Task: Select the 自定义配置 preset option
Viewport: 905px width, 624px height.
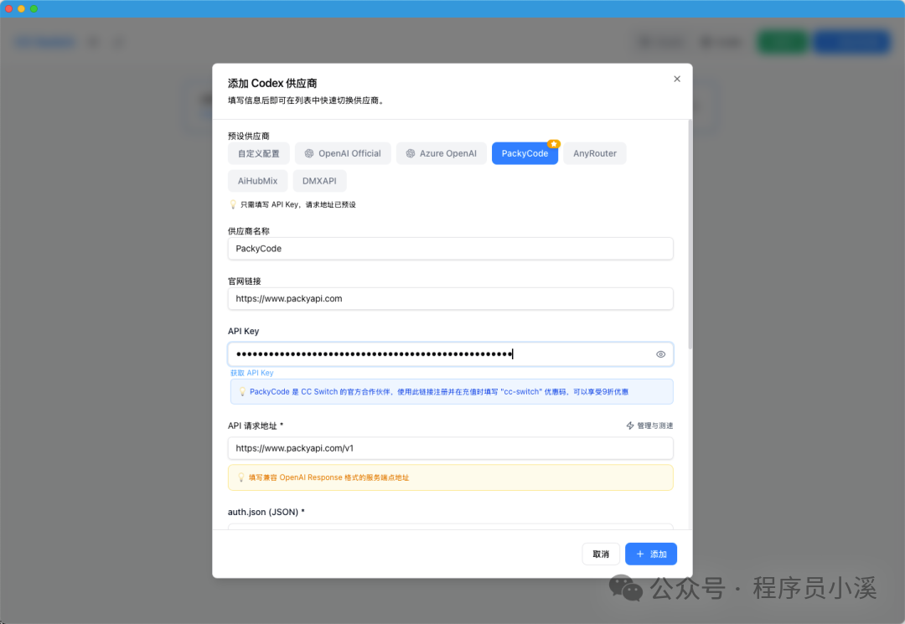Action: 258,153
